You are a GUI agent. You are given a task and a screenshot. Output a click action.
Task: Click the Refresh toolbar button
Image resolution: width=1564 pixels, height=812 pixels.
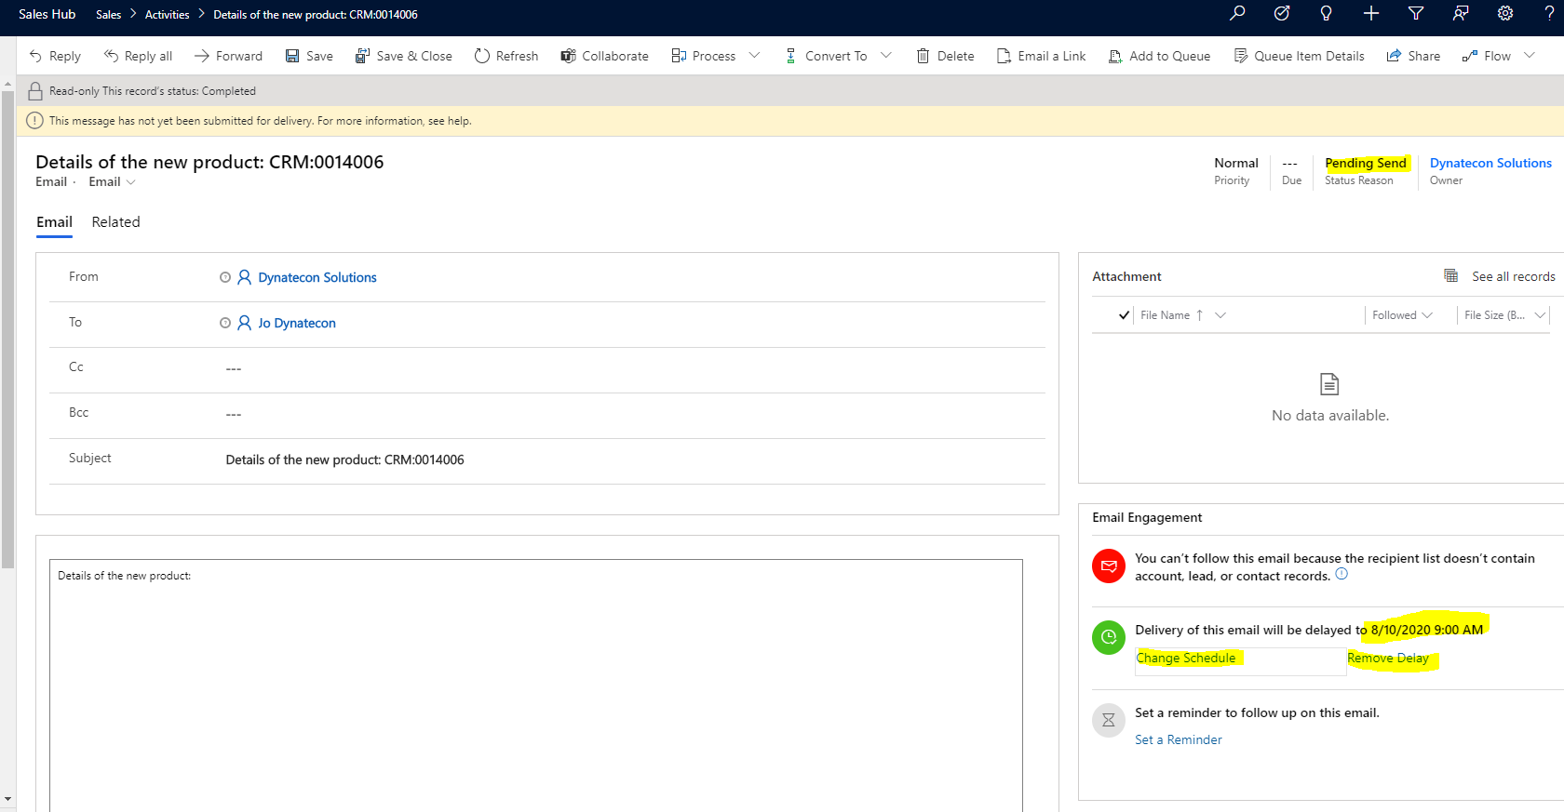pyautogui.click(x=506, y=56)
